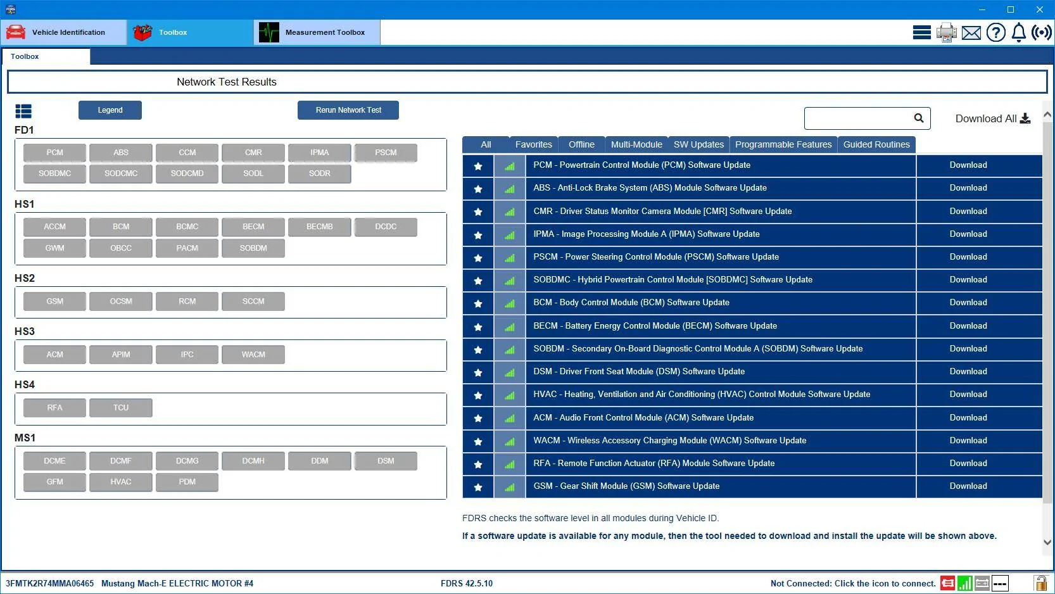Toggle favorite star for SOBDM Software Update

(x=478, y=350)
